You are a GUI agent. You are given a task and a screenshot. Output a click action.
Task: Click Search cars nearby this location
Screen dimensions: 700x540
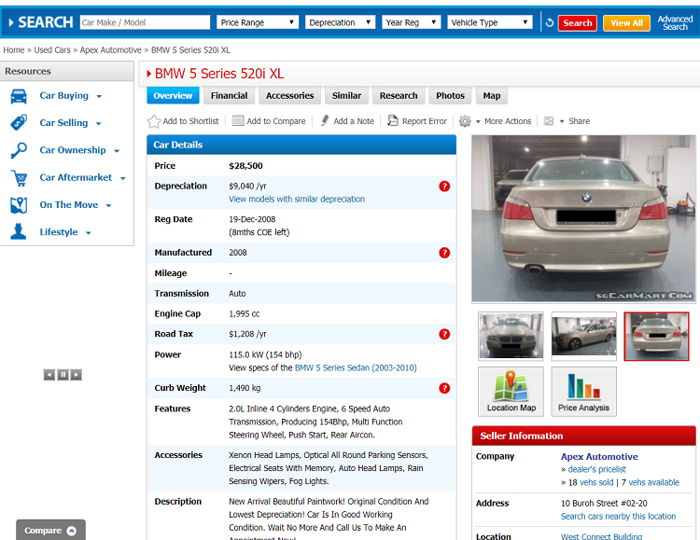618,517
